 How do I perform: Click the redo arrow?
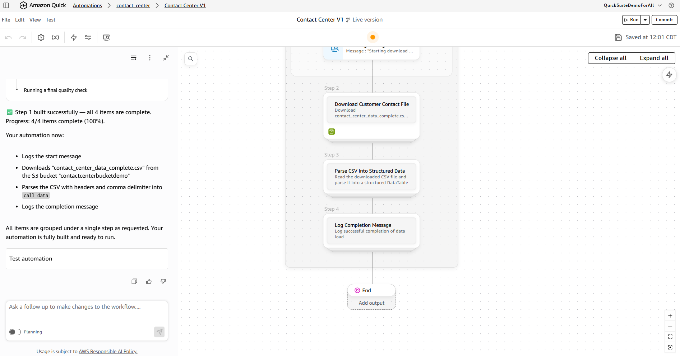coord(23,37)
